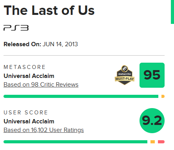This screenshot has width=174, height=150.
Task: Select the yellow mixed segment of the user score bar
Action: click(152, 142)
